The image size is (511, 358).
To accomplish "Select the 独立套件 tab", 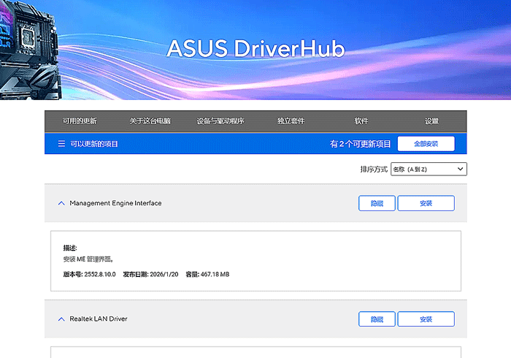I will [291, 121].
